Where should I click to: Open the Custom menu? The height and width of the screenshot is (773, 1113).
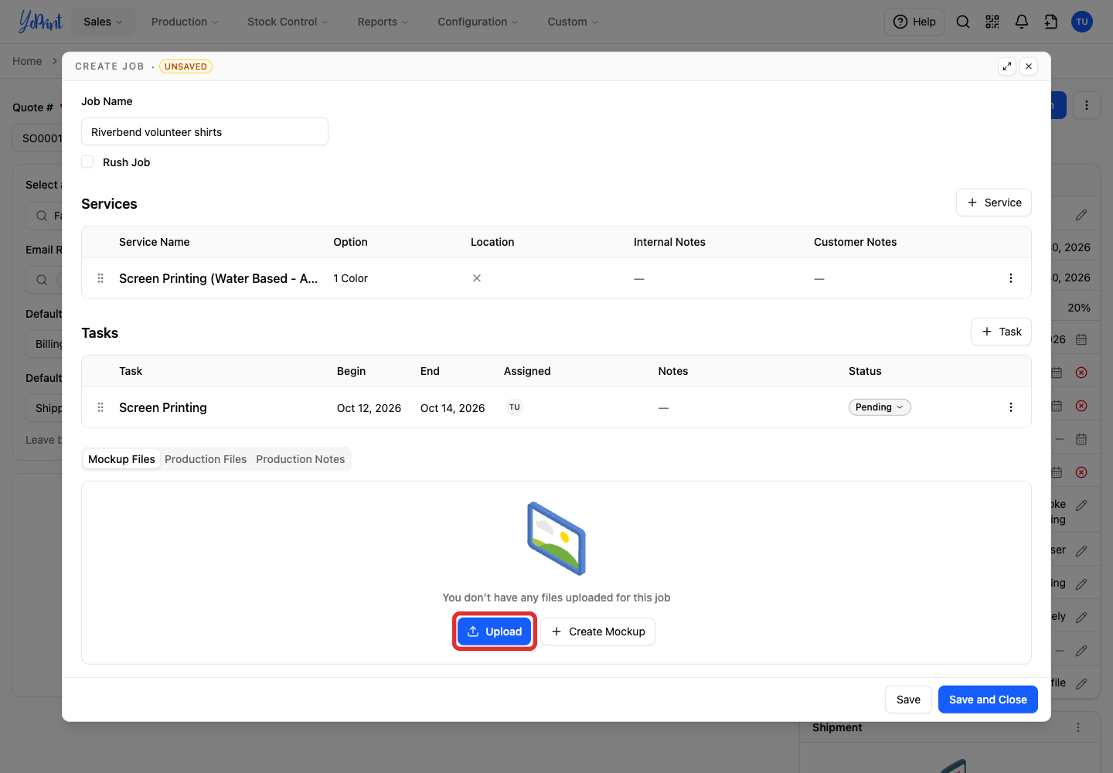[573, 22]
